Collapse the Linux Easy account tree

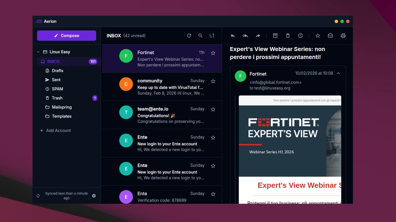click(x=38, y=52)
